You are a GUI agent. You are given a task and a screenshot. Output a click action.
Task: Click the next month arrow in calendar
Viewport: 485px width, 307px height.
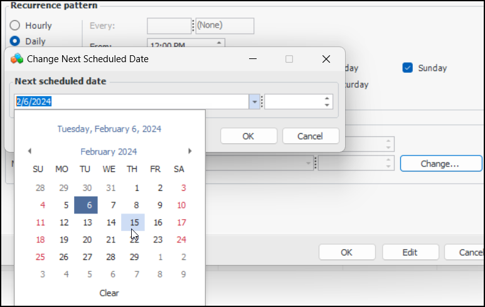click(x=189, y=151)
